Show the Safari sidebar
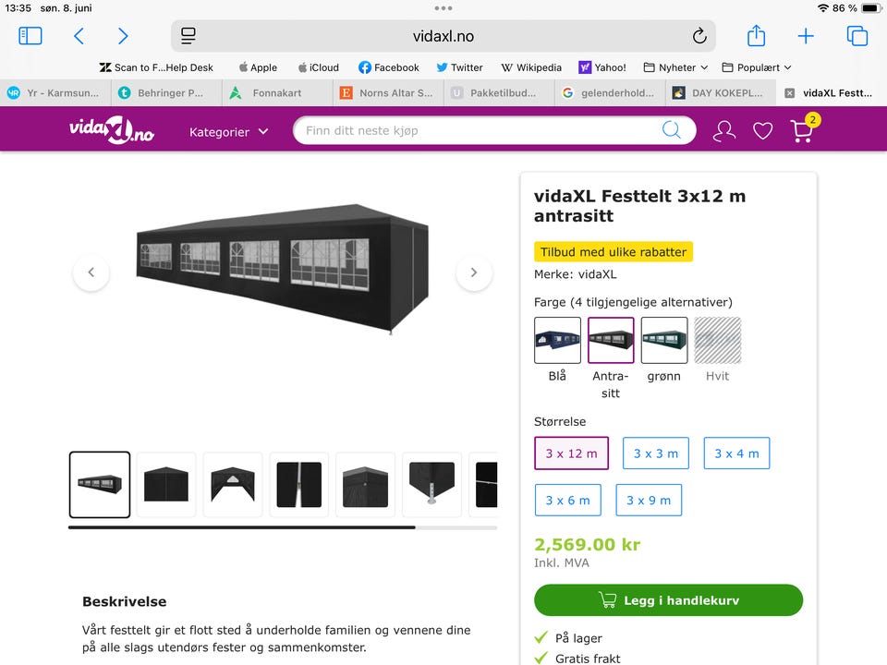The width and height of the screenshot is (887, 665). 30,36
